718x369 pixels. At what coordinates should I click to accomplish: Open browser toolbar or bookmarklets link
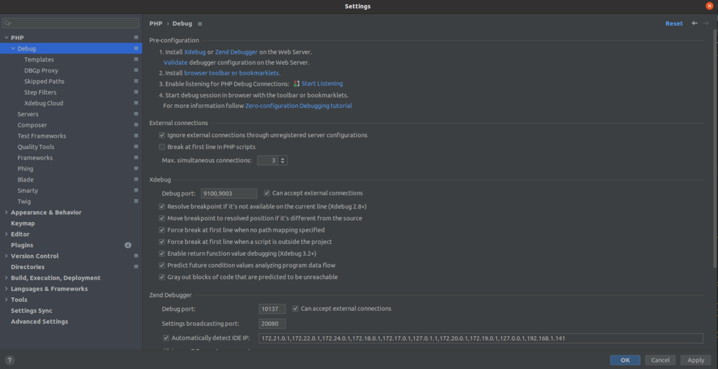point(232,73)
